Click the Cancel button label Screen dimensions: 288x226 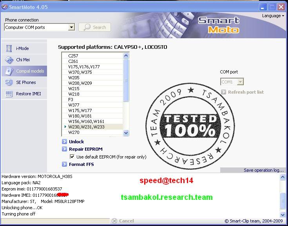tap(126, 221)
